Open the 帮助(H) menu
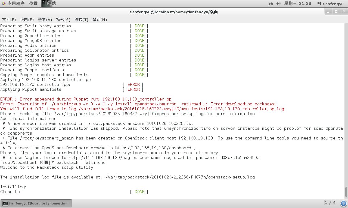The image size is (348, 208). 100,19
